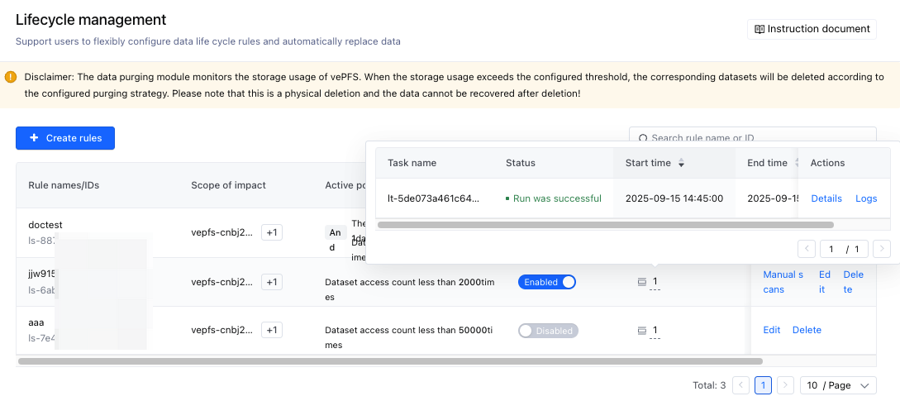Turn on the Disabled toggle for aaa
Image resolution: width=900 pixels, height=401 pixels.
548,331
